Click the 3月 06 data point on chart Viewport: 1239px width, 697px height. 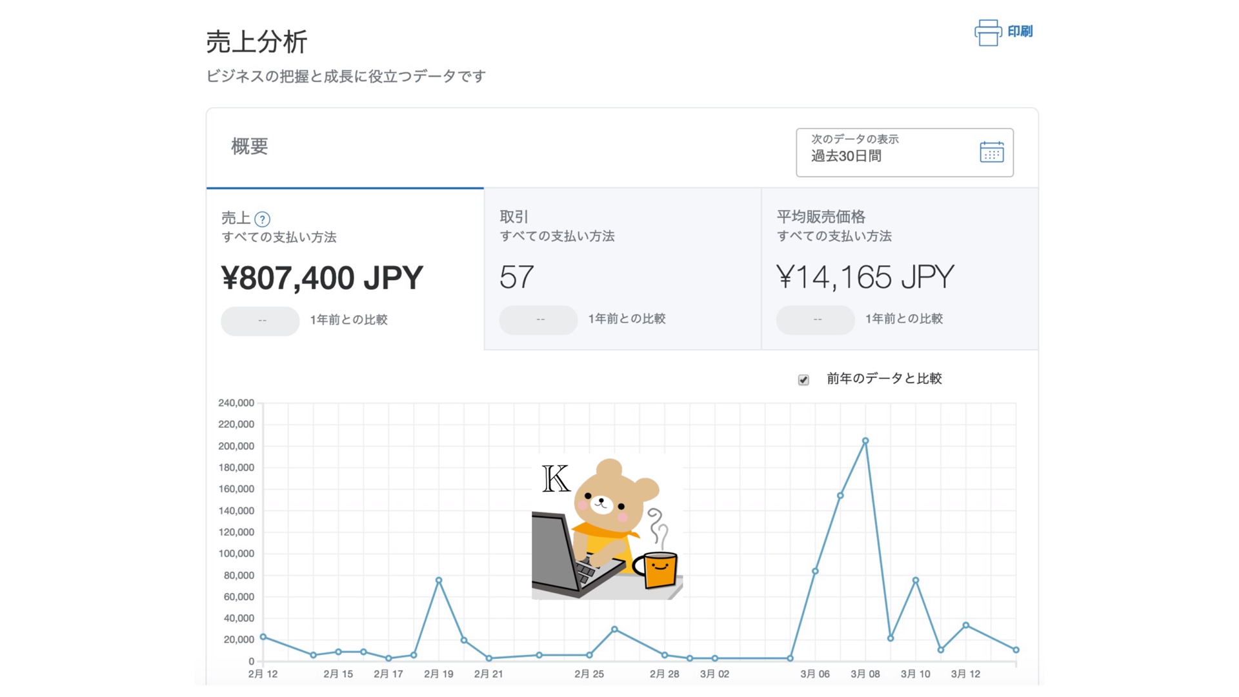[x=815, y=571]
